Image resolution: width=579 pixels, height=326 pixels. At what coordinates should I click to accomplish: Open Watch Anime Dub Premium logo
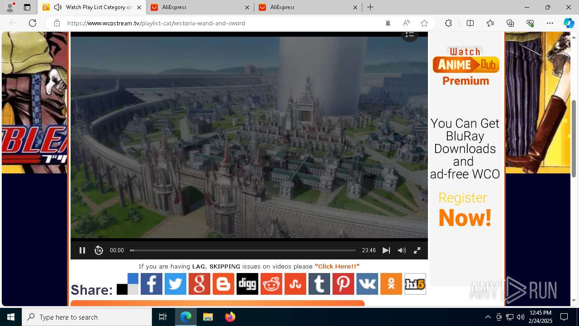(x=466, y=66)
